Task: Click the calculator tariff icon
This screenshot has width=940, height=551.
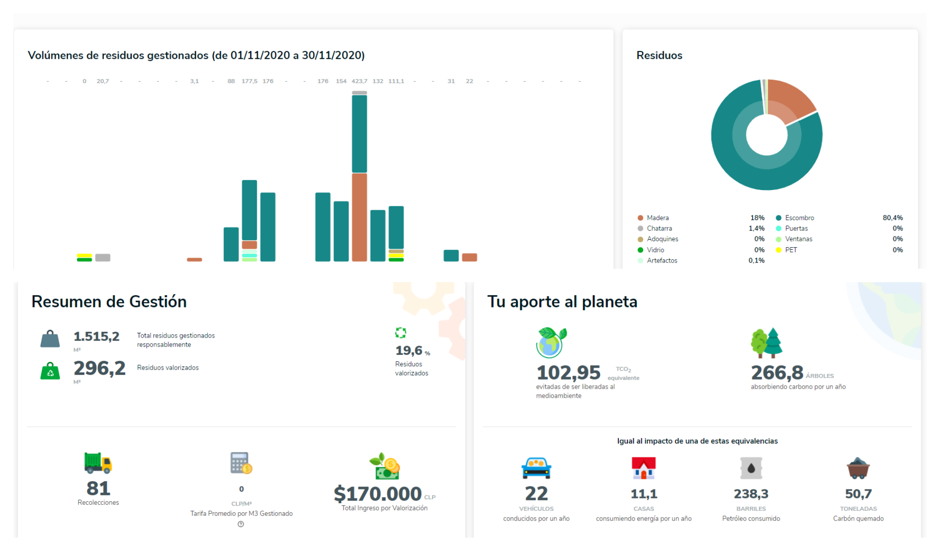Action: point(241,463)
